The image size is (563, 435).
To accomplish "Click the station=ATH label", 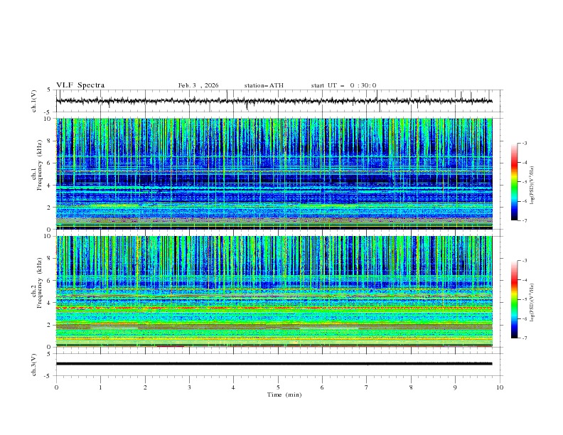I will click(264, 85).
